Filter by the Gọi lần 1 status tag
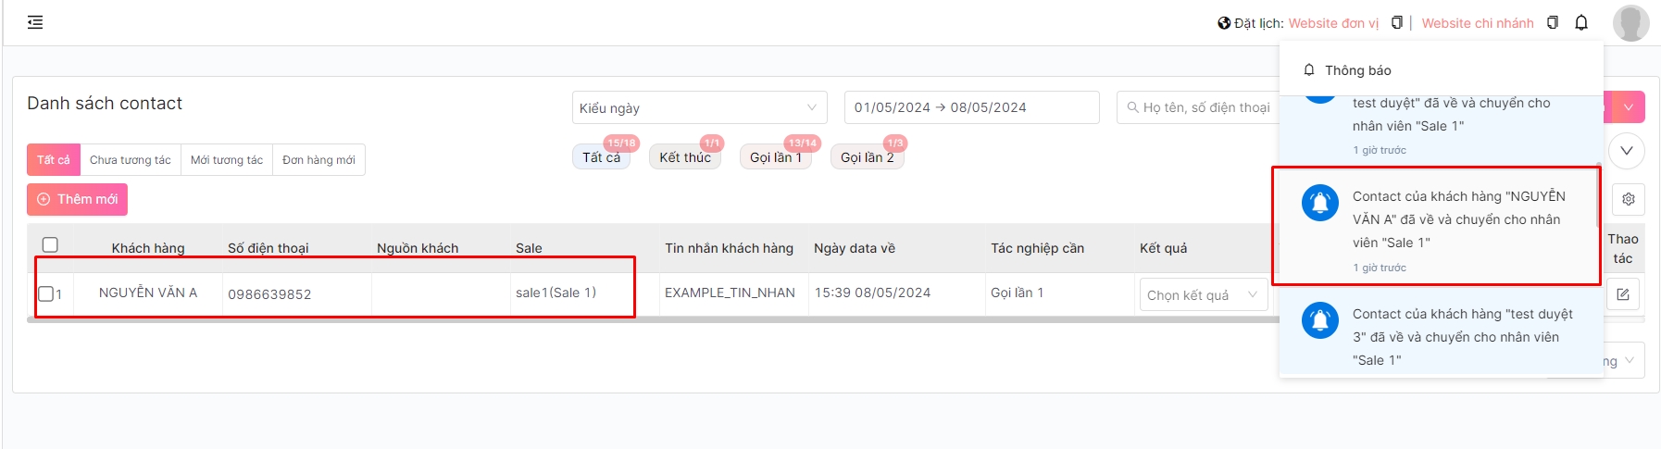1661x449 pixels. click(775, 158)
